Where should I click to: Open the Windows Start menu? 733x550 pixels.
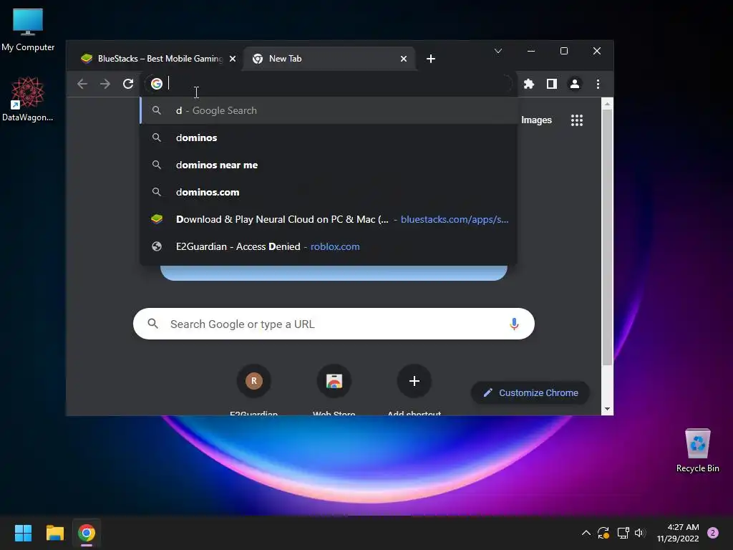click(23, 533)
